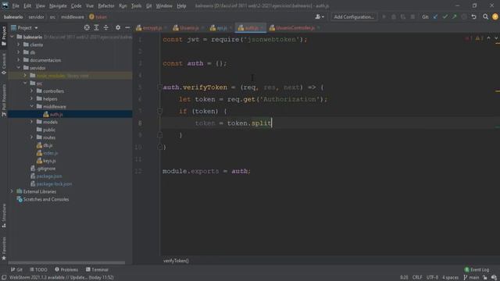Click the main Git branch widget

pos(471,278)
